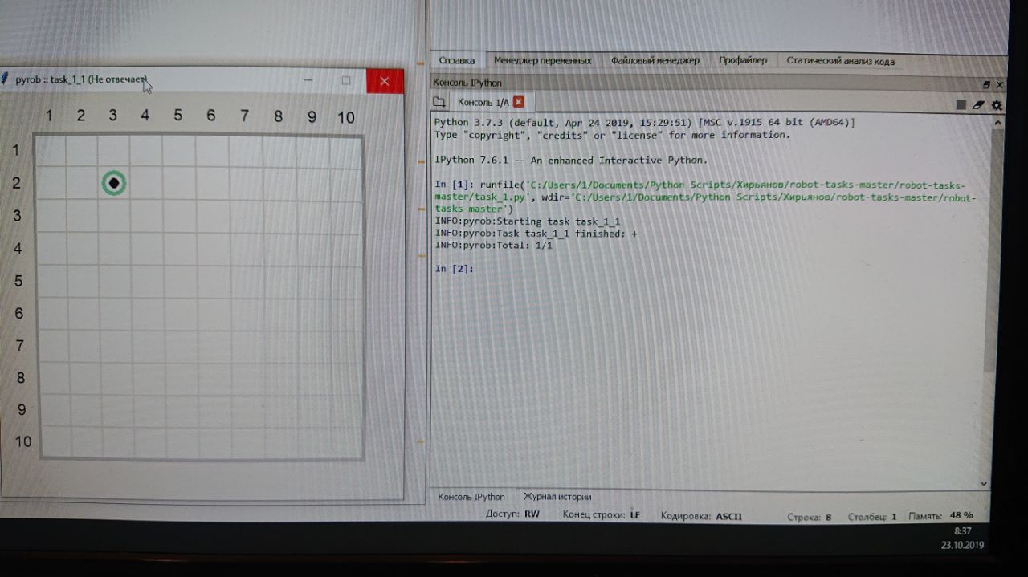Open the Статический анализ кода tab

840,61
